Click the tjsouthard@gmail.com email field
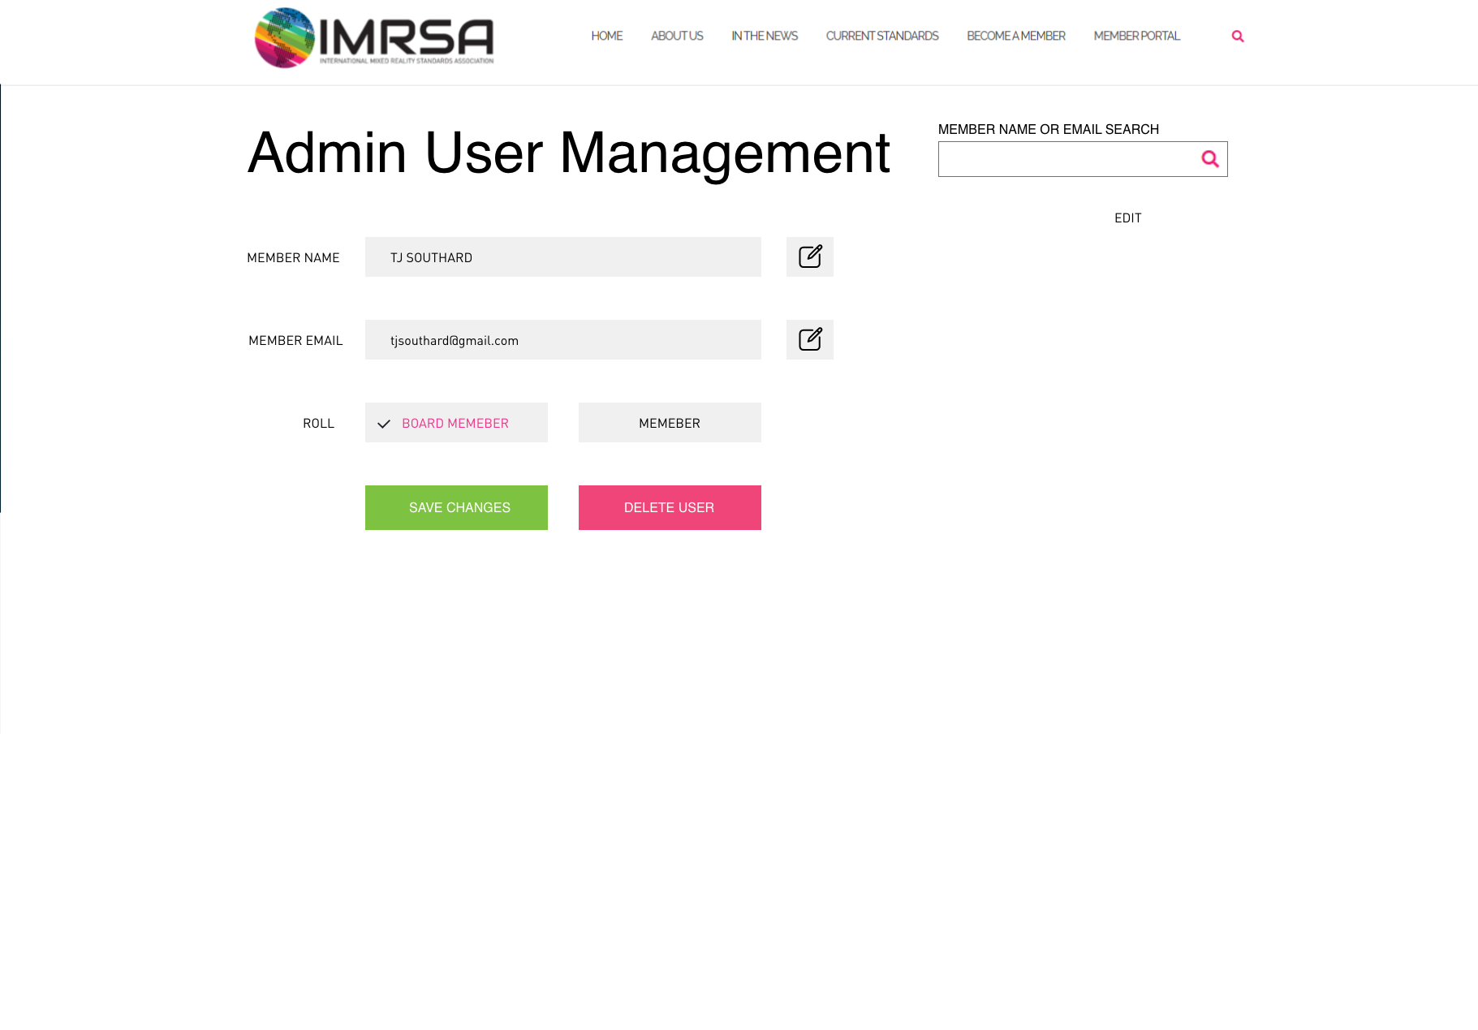 pos(562,340)
